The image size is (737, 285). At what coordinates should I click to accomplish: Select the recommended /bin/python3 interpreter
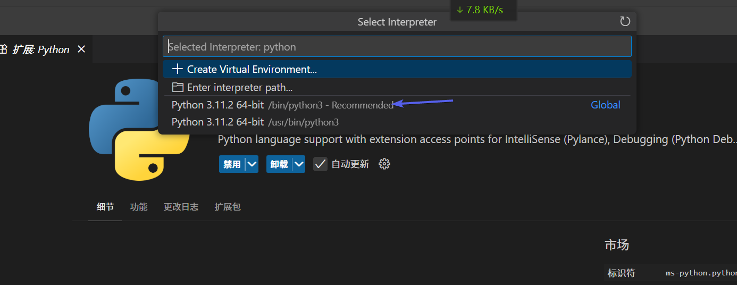282,105
